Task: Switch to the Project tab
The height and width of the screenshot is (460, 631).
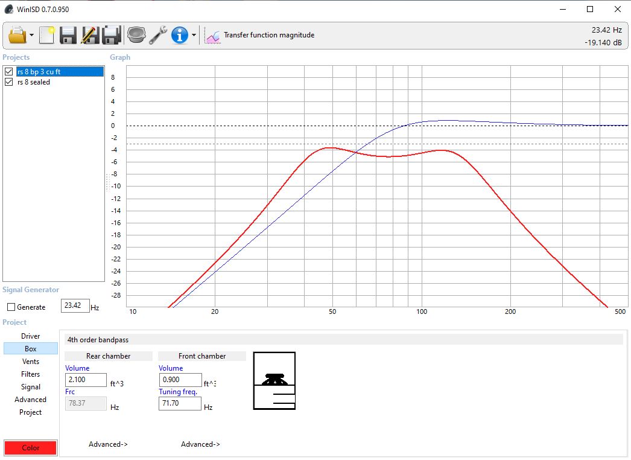Action: pyautogui.click(x=31, y=412)
